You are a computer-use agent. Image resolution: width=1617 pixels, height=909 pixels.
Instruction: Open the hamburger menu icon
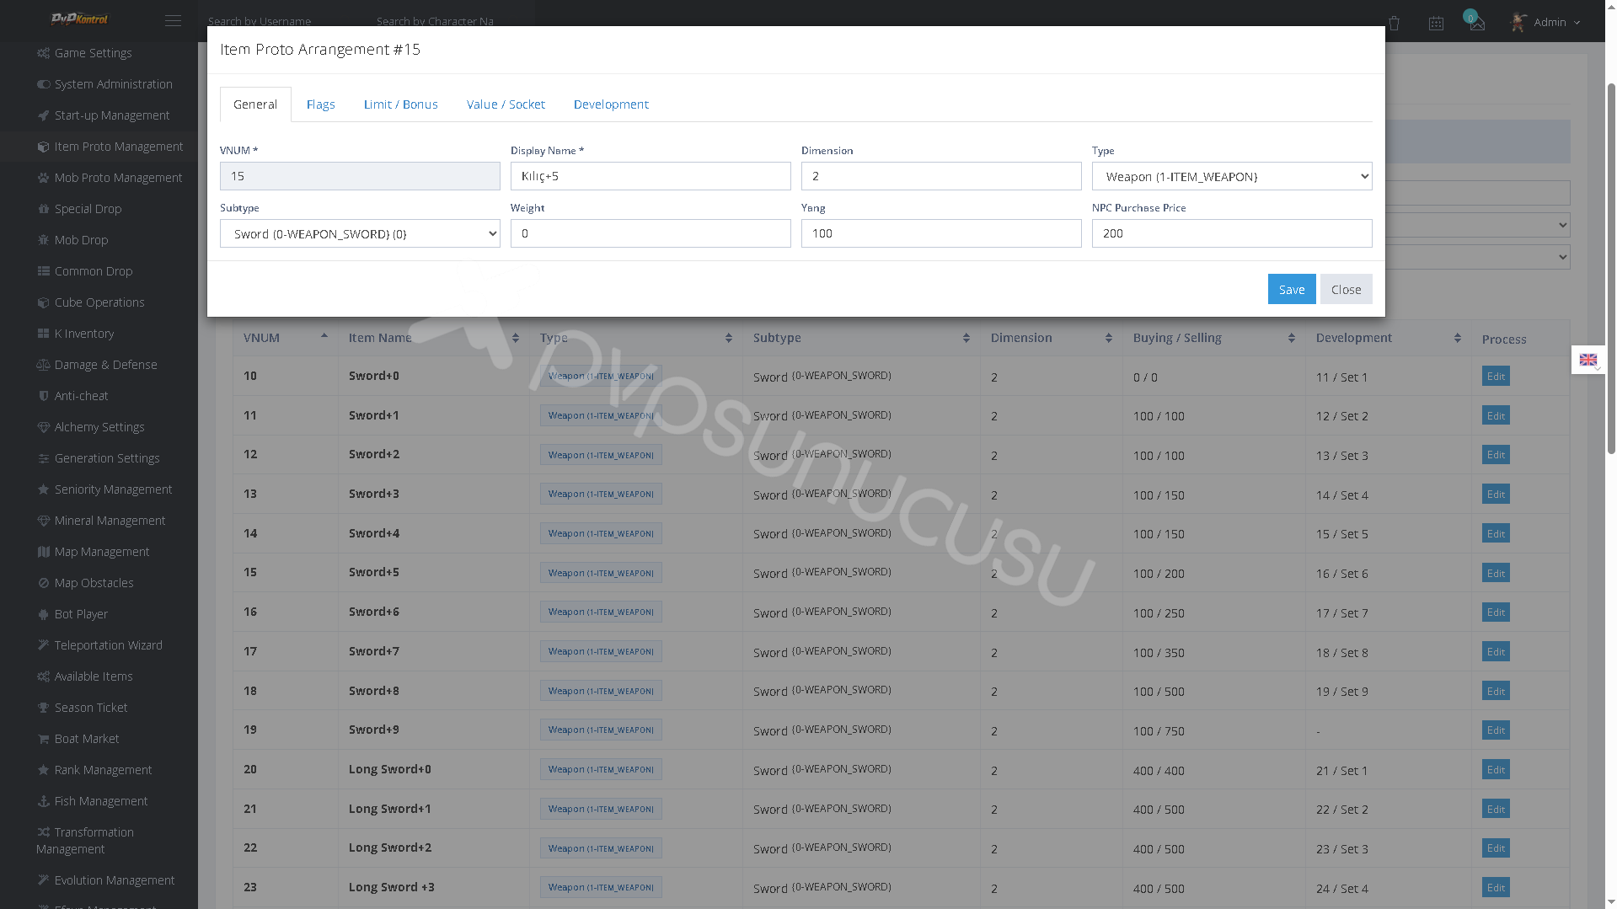173,21
